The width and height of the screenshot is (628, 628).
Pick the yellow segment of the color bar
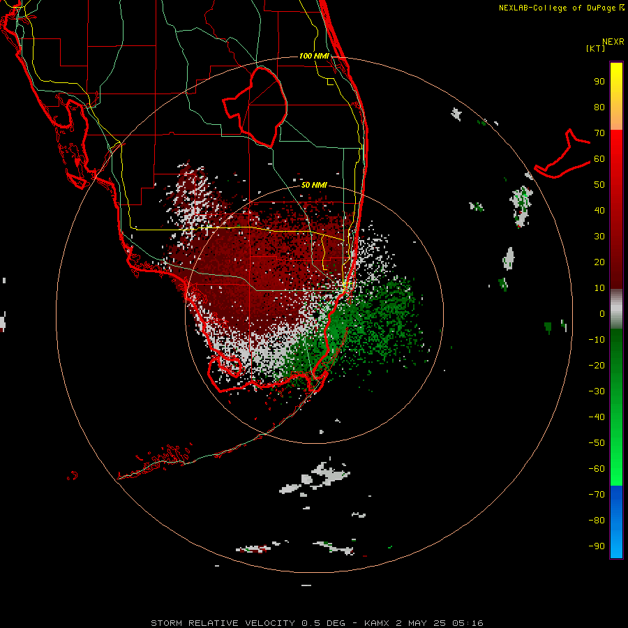tap(616, 96)
